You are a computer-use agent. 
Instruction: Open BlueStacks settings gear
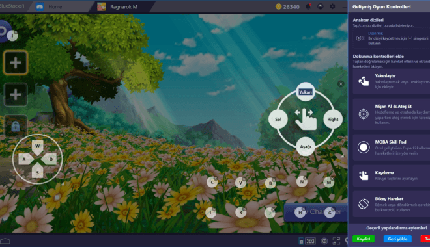(332, 6)
